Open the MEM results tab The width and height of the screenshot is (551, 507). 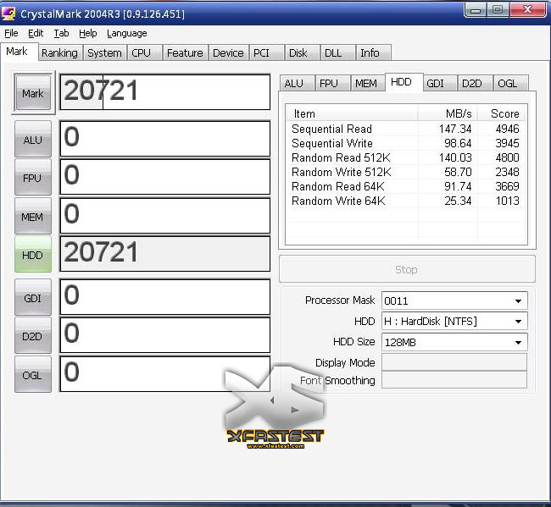click(366, 84)
